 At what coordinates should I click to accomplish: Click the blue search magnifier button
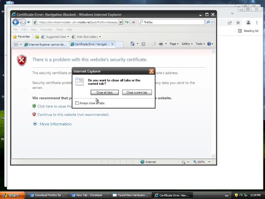pyautogui.click(x=208, y=22)
